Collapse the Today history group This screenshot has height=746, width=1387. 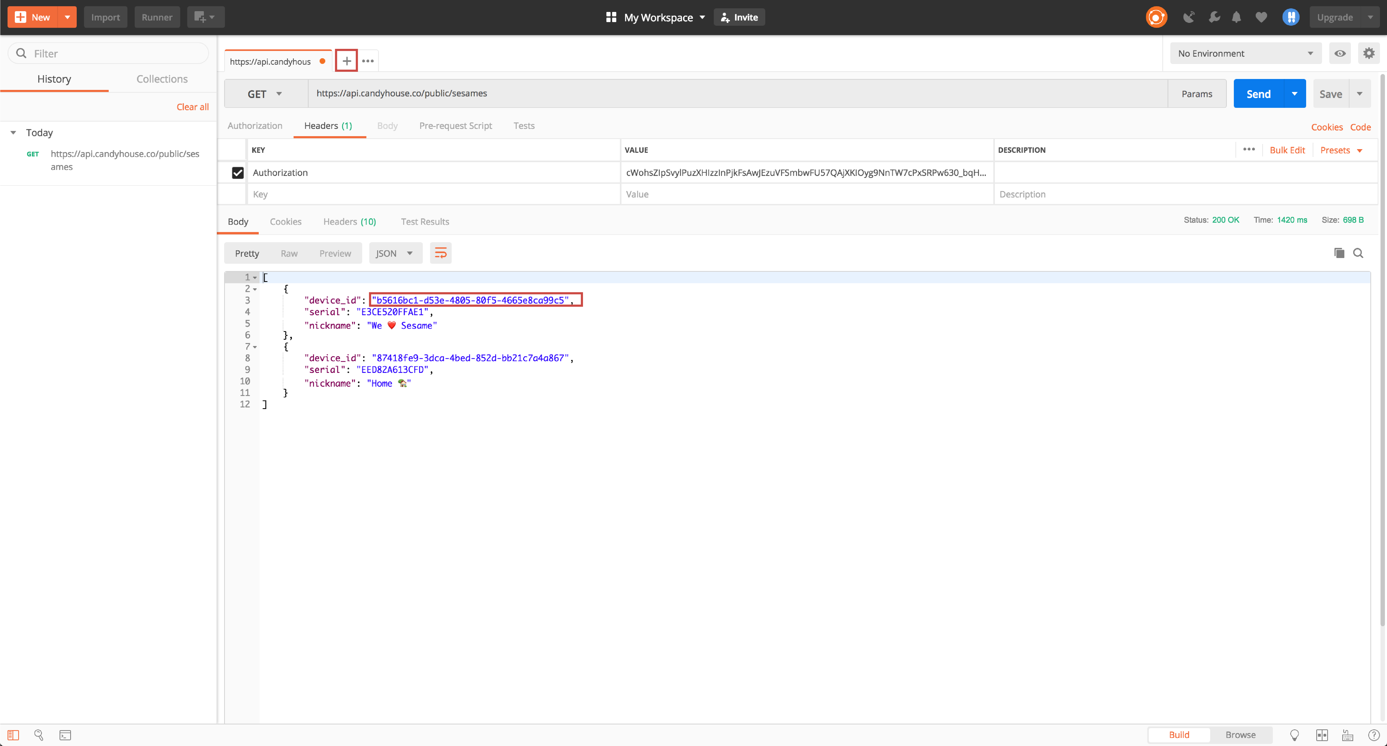tap(14, 132)
